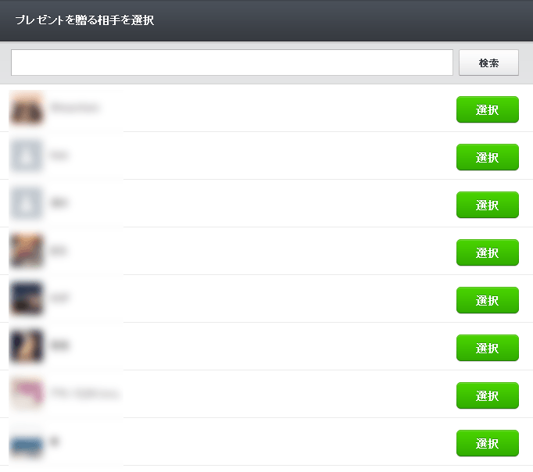Select the second friend with 選択 button

click(488, 157)
